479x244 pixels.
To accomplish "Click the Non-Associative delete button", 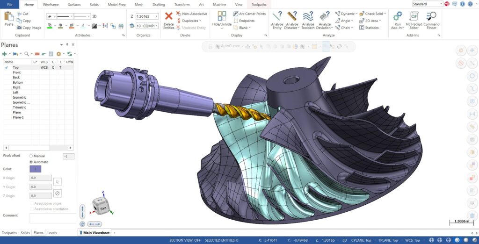I will [192, 14].
